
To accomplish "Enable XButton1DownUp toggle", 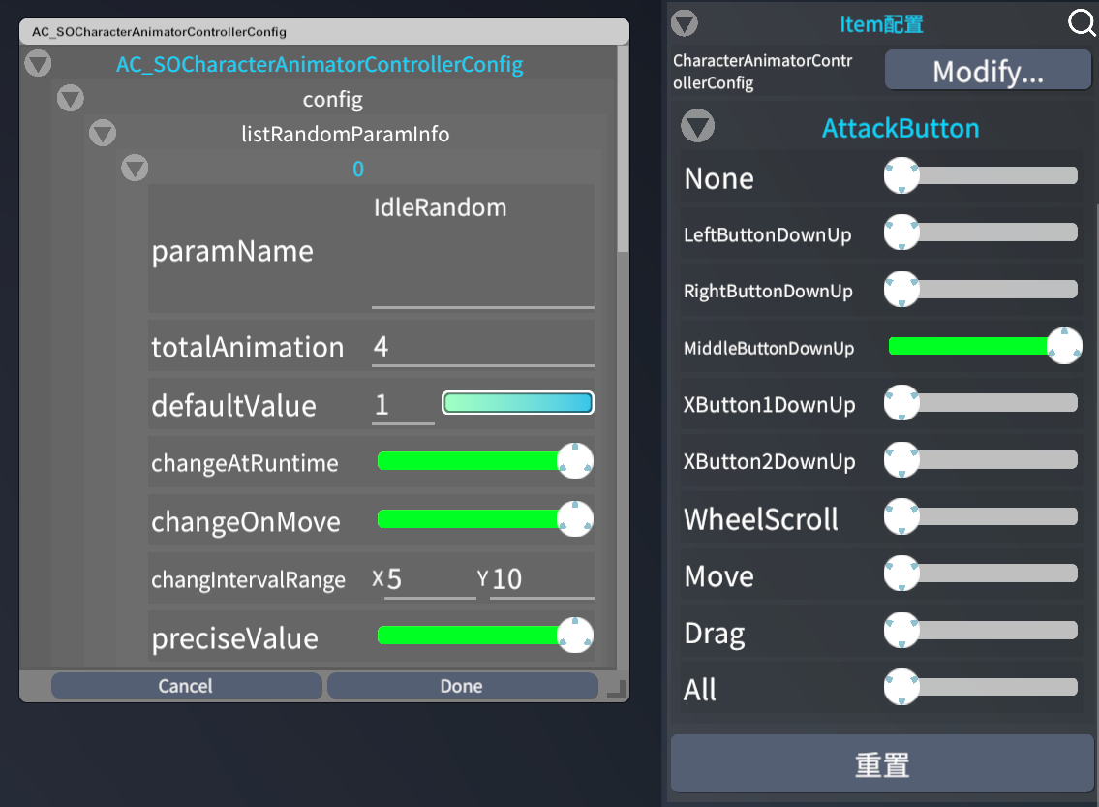I will click(x=981, y=402).
